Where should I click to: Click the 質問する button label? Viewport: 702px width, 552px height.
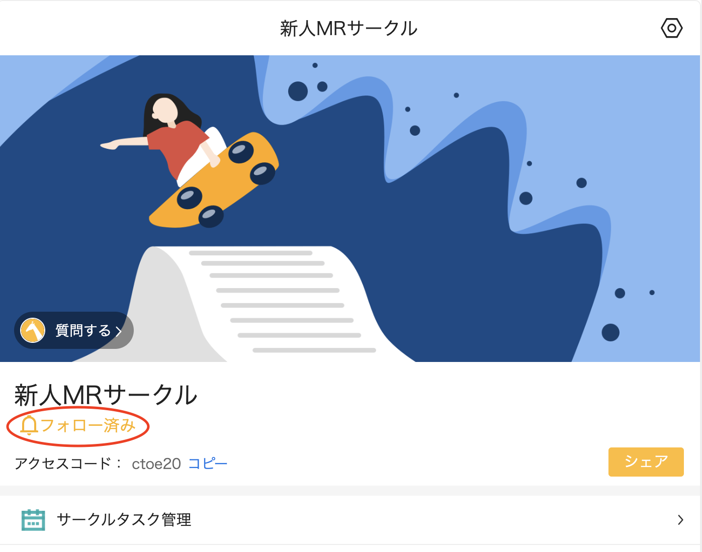pos(83,330)
